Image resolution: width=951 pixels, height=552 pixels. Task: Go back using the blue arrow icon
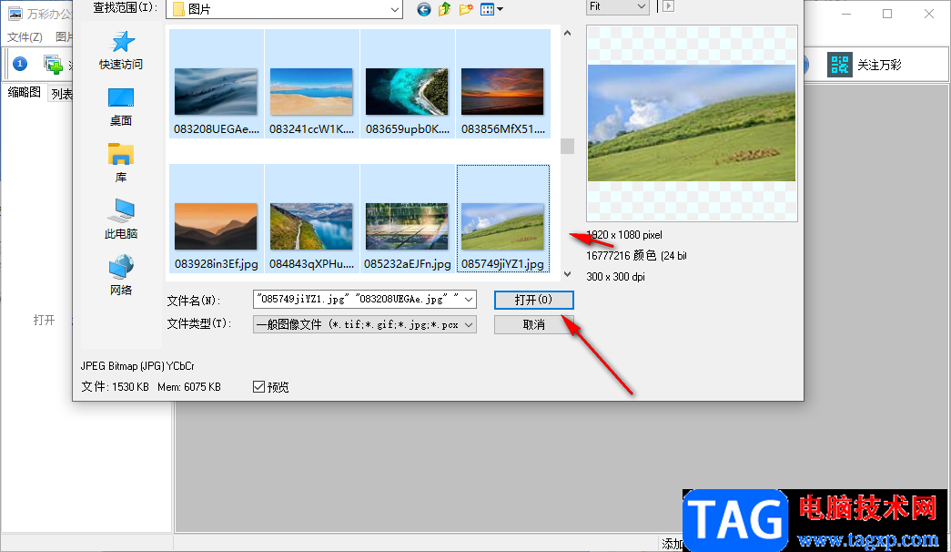coord(424,9)
